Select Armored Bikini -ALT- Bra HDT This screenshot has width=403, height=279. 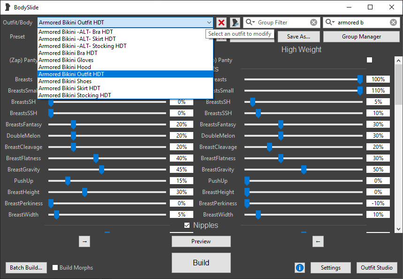[125, 32]
